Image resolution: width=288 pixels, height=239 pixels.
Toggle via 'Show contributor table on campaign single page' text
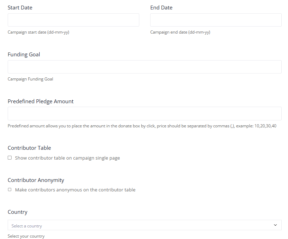(x=67, y=158)
